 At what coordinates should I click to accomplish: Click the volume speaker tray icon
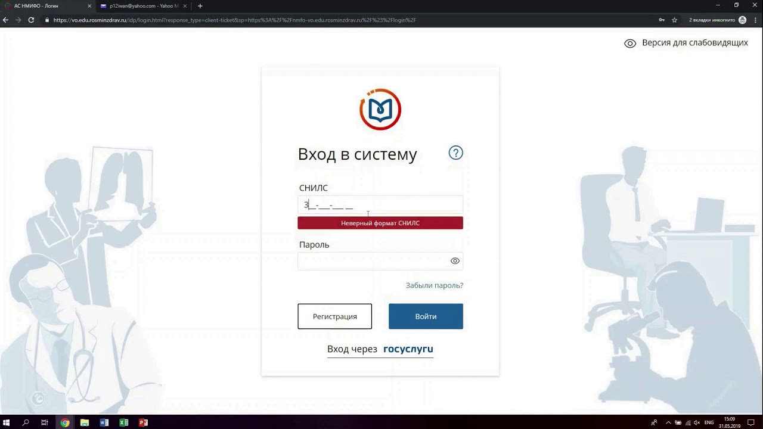tap(697, 422)
